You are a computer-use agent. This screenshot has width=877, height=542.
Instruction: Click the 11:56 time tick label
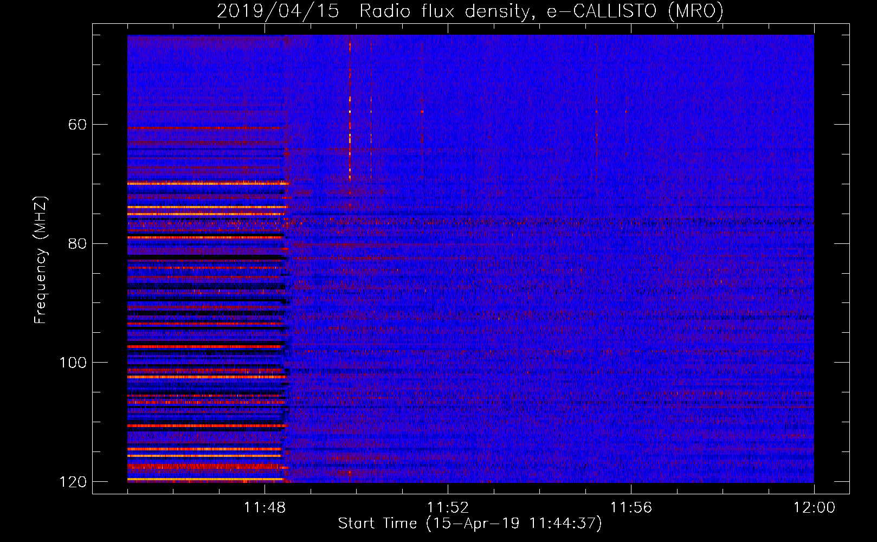pyautogui.click(x=631, y=508)
